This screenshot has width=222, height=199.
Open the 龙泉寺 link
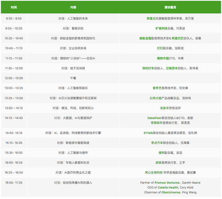164,108
